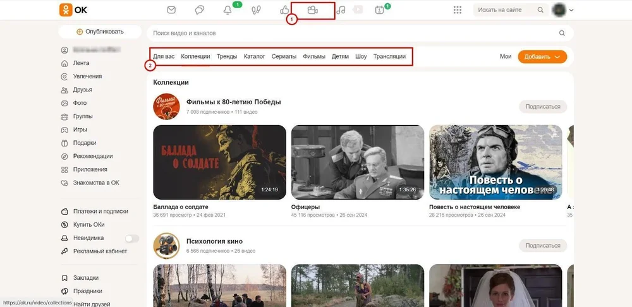
Task: Click the Опубликовать button
Action: [x=100, y=32]
